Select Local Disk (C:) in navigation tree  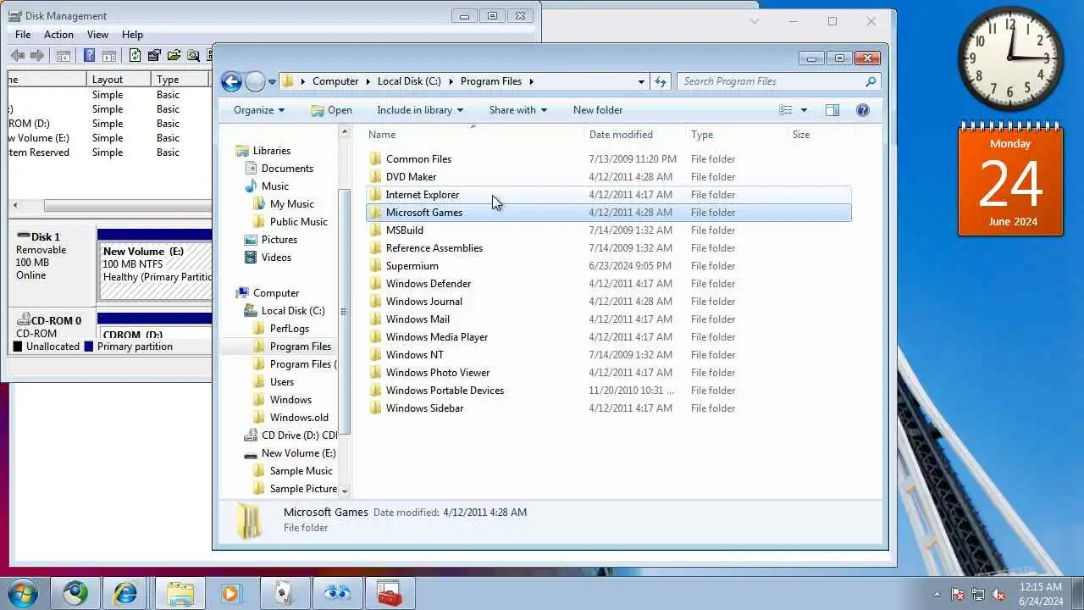[x=285, y=311]
